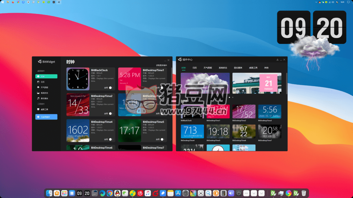This screenshot has width=353, height=198.
Task: Open 日历 calendar category in BitWidget sidebar
Action: [x=43, y=82]
